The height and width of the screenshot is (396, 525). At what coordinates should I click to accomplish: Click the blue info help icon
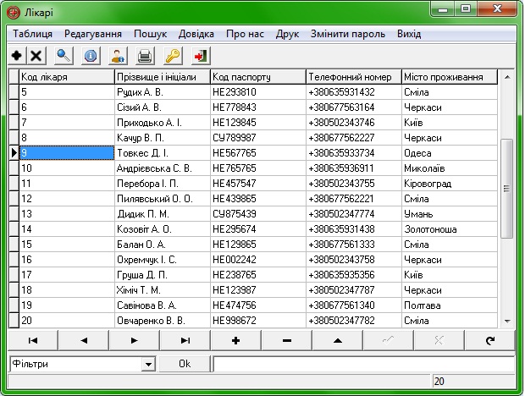click(91, 56)
